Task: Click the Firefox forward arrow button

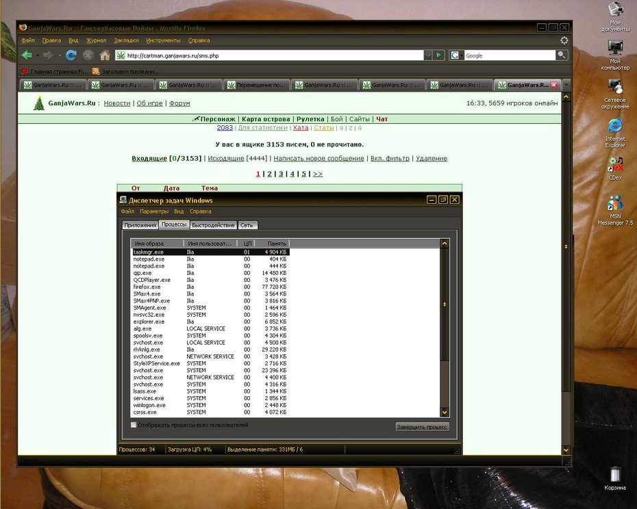Action: 48,55
